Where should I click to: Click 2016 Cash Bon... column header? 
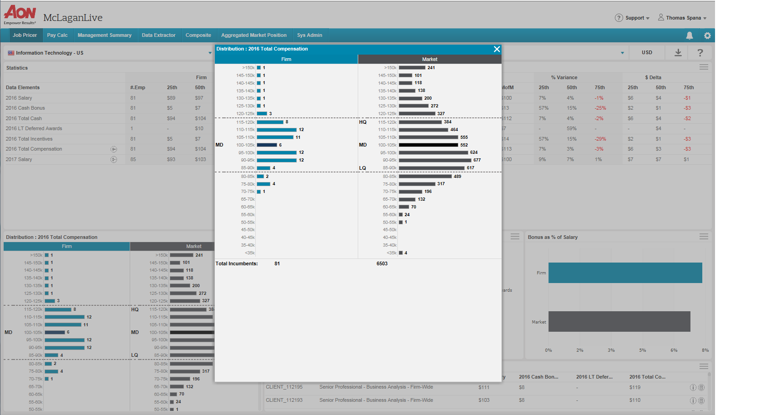pyautogui.click(x=538, y=377)
